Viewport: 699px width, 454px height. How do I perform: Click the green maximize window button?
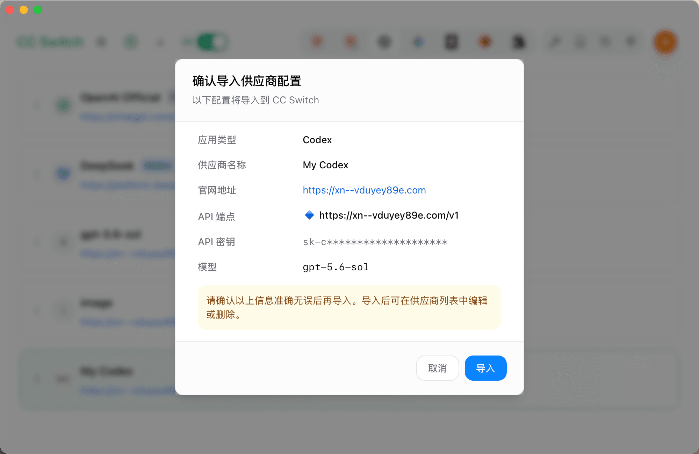[x=38, y=10]
